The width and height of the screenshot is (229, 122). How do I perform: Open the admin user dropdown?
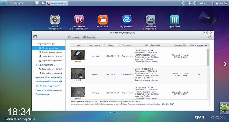(x=204, y=3)
